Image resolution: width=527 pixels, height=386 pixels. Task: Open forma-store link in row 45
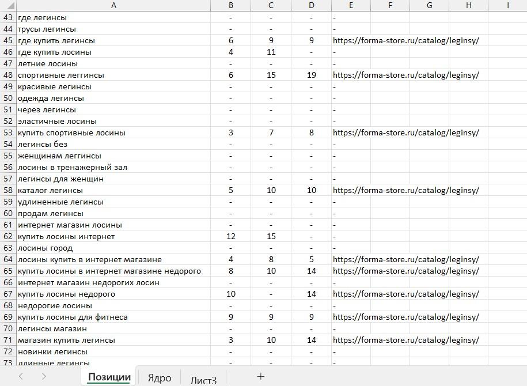pyautogui.click(x=406, y=41)
